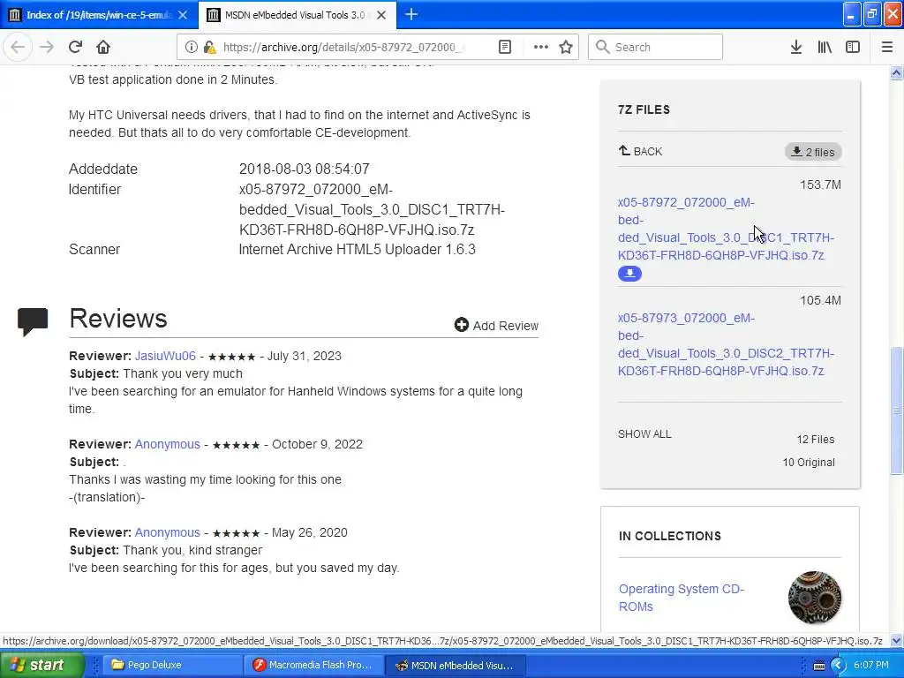Open the downloads arrow in toolbar
This screenshot has width=904, height=678.
796,47
